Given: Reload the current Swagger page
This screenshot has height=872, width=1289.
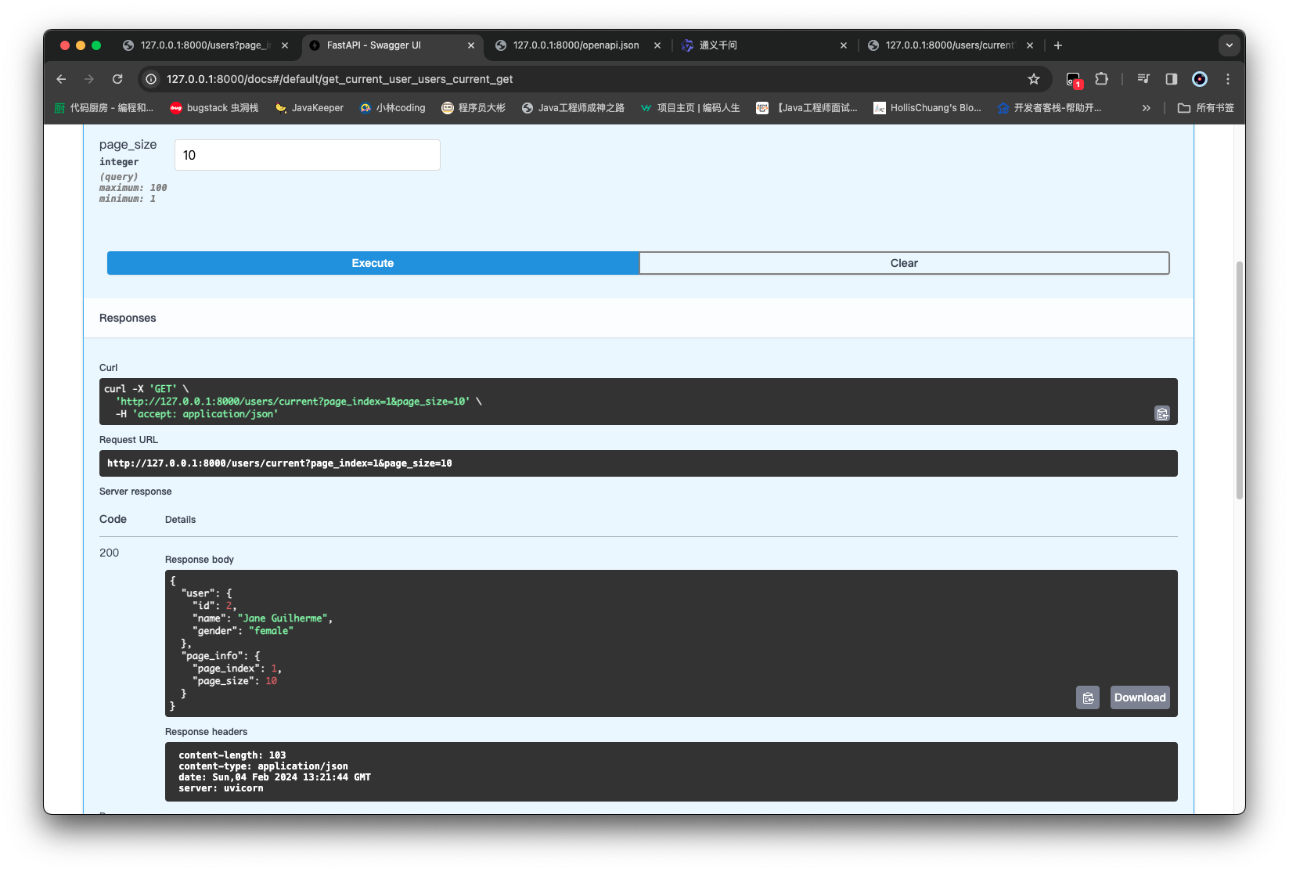Looking at the screenshot, I should click(117, 79).
